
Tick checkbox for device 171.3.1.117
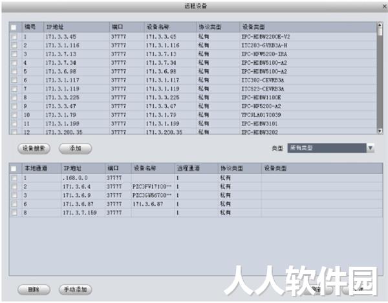click(14, 80)
